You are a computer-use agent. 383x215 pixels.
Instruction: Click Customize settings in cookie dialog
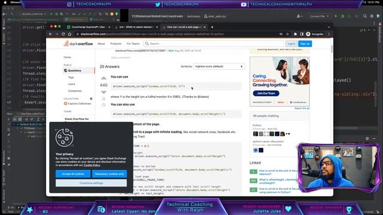91,183
